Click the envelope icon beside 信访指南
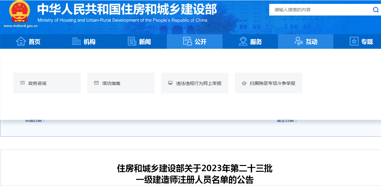This screenshot has height=186, width=381. pyautogui.click(x=97, y=83)
